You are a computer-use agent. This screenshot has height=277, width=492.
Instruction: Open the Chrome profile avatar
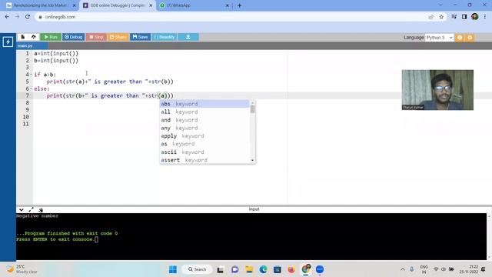pos(475,17)
